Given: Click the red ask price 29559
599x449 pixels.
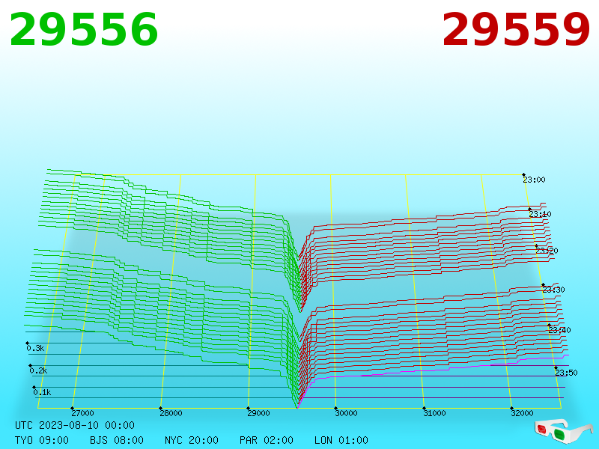Looking at the screenshot, I should pos(516,30).
